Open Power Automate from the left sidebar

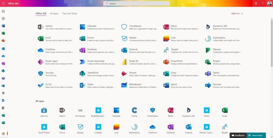tap(3, 101)
